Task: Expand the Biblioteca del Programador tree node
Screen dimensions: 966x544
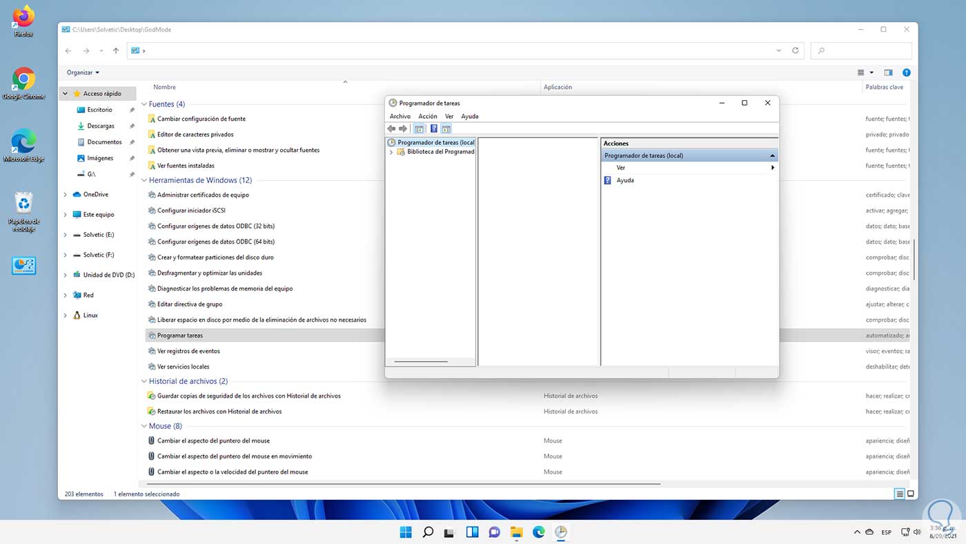Action: [391, 152]
